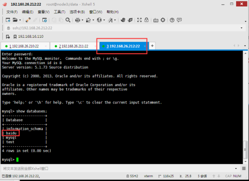The width and height of the screenshot is (249, 181).
Task: Open session Properties toolbar icon
Action: [44, 20]
